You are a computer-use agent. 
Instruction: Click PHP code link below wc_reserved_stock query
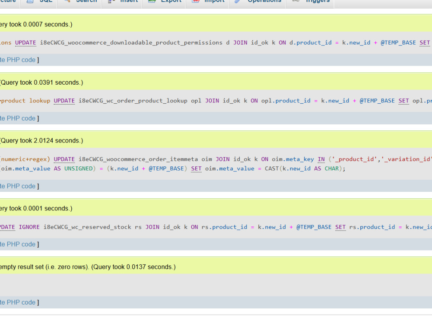[18, 244]
